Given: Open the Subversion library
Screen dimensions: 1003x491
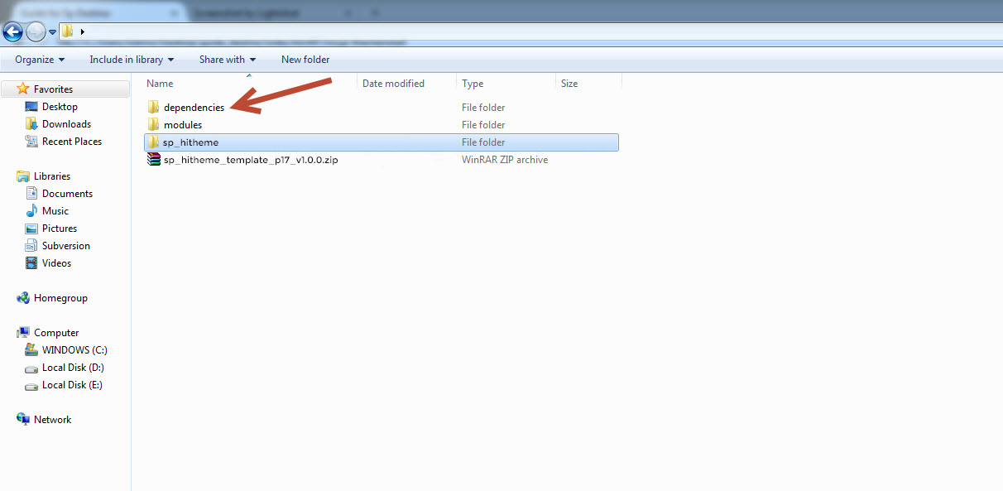Looking at the screenshot, I should (x=66, y=246).
